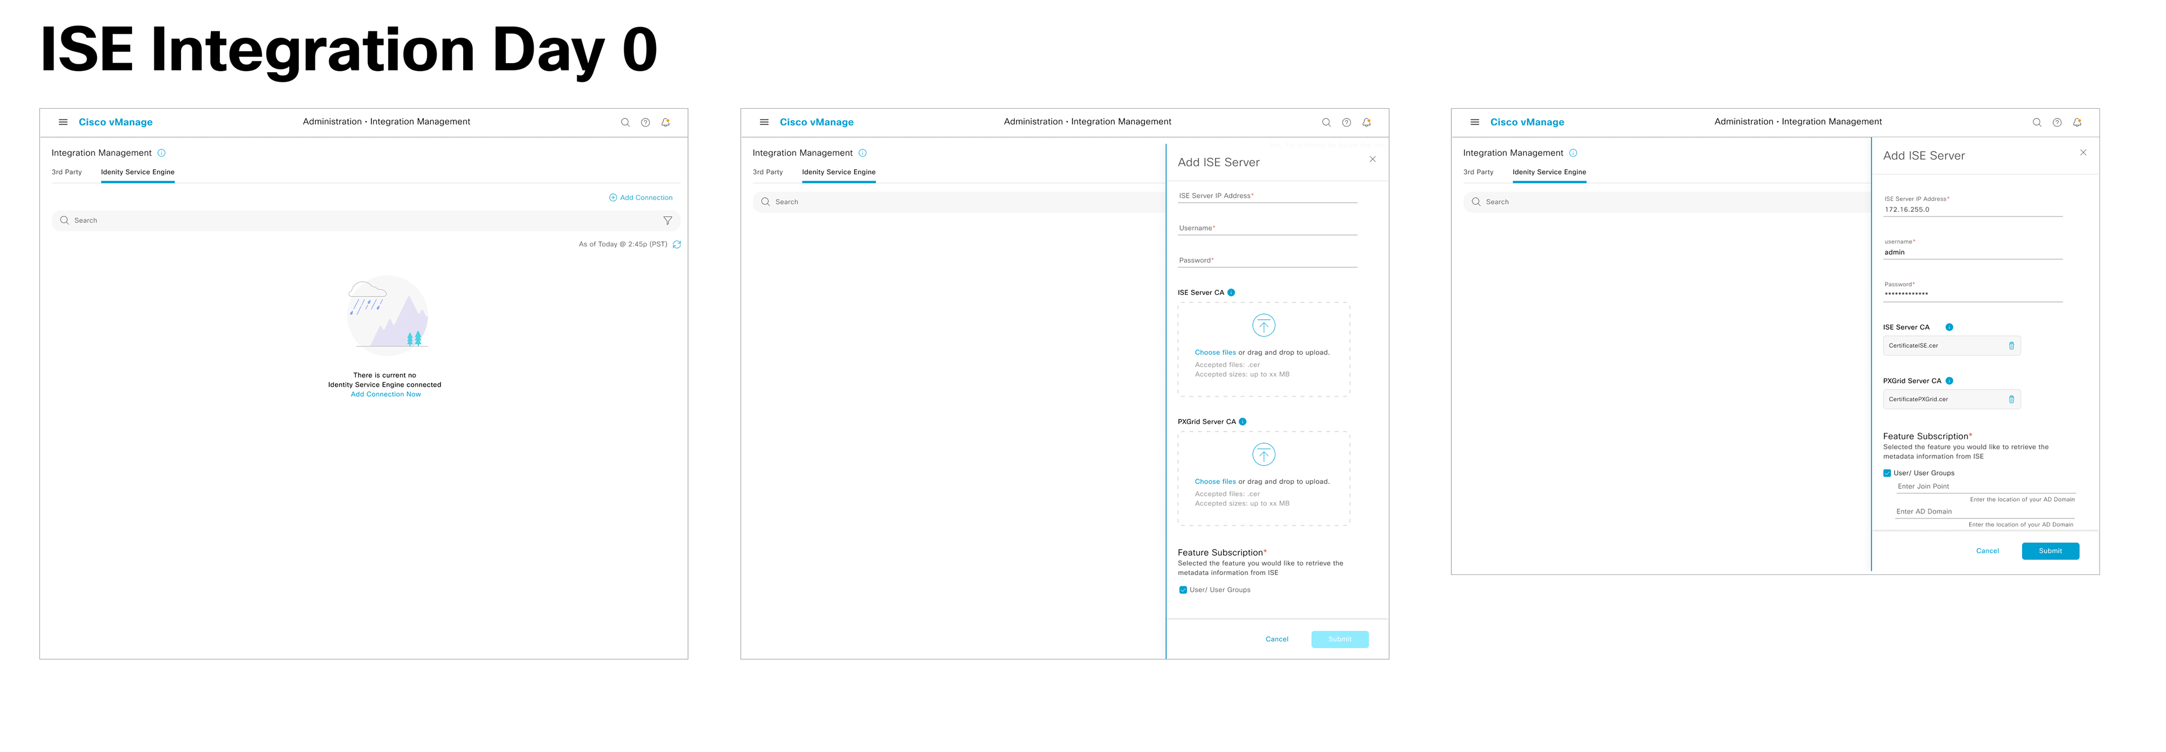Click empty ISE Server IP Address field
The width and height of the screenshot is (2166, 752).
(x=1267, y=197)
